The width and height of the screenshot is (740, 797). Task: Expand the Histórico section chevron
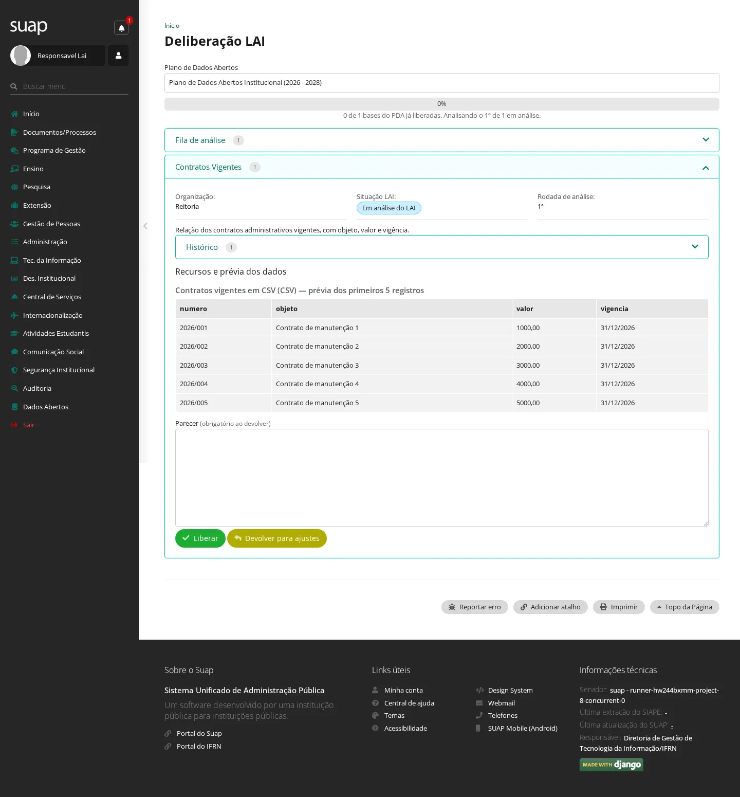click(695, 247)
